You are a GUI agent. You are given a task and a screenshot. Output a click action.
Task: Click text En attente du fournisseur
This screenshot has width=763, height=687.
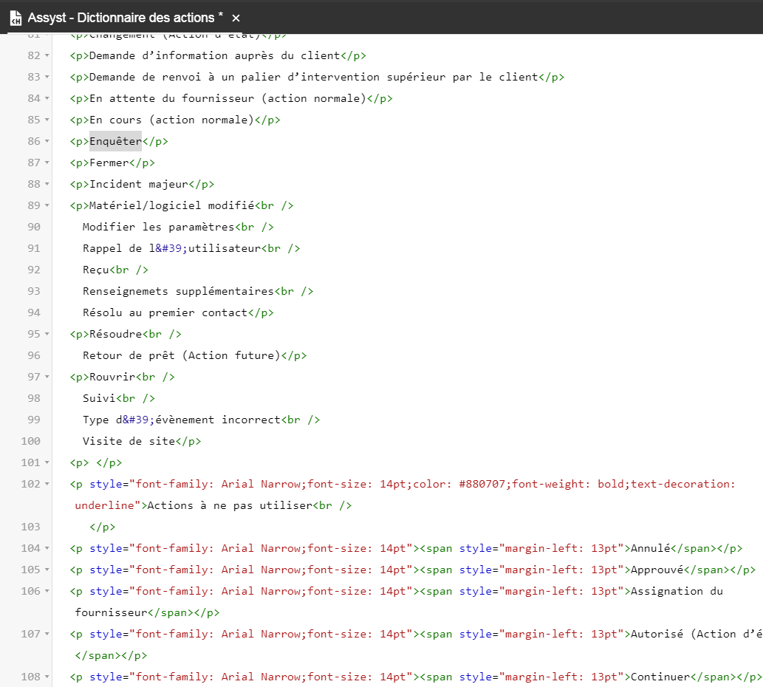172,98
